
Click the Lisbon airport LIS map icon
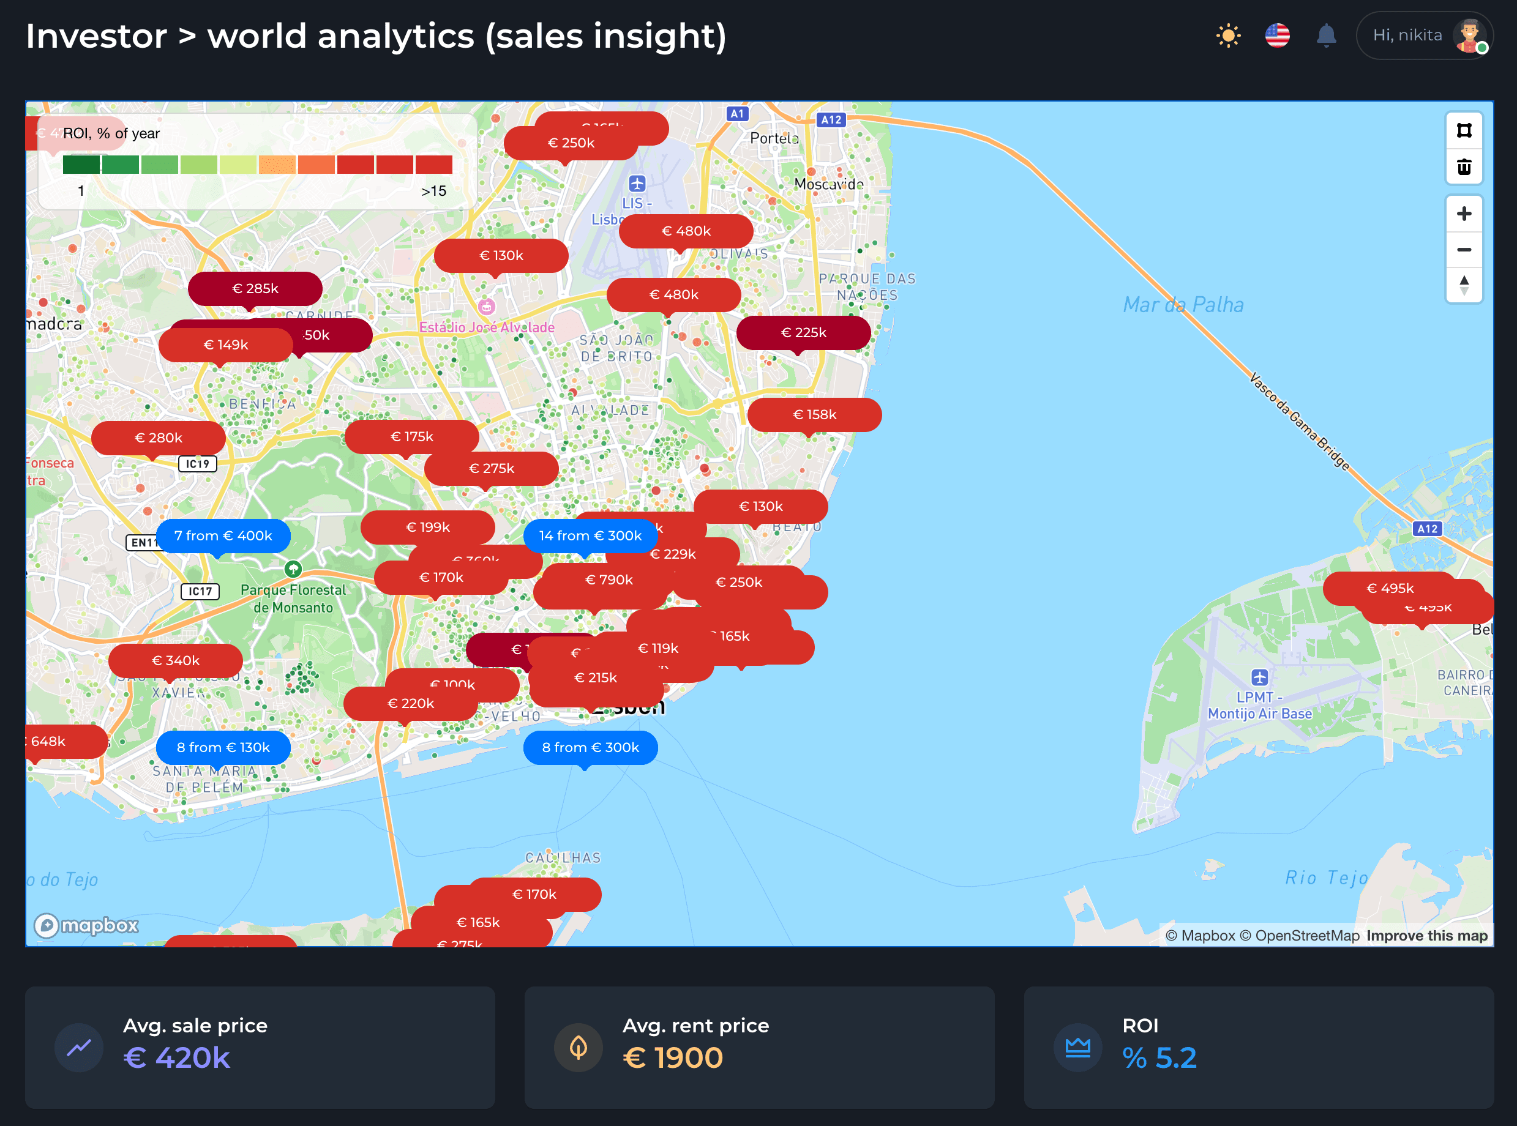[x=637, y=184]
